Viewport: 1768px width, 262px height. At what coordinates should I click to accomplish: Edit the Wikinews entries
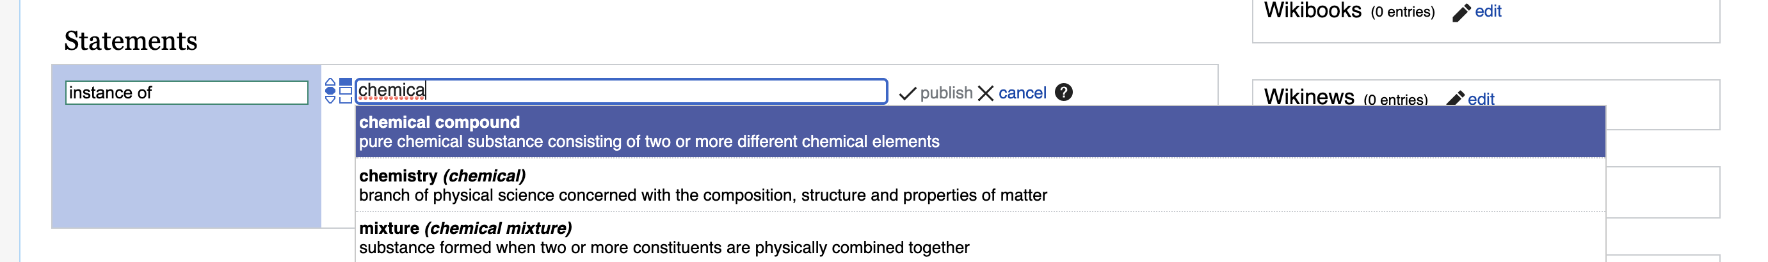[x=1481, y=99]
